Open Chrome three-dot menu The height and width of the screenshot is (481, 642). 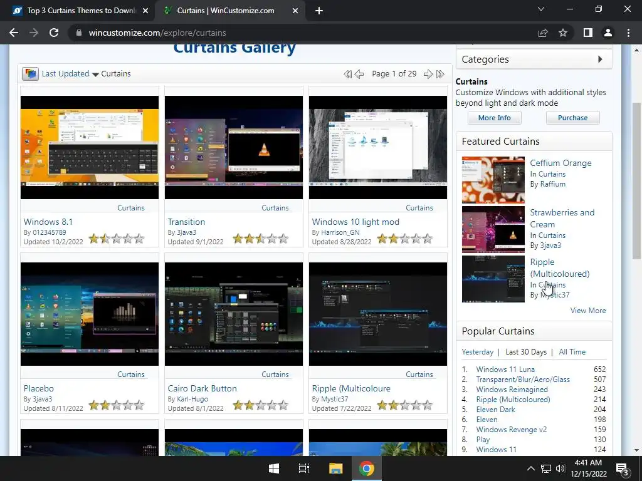[x=628, y=33]
